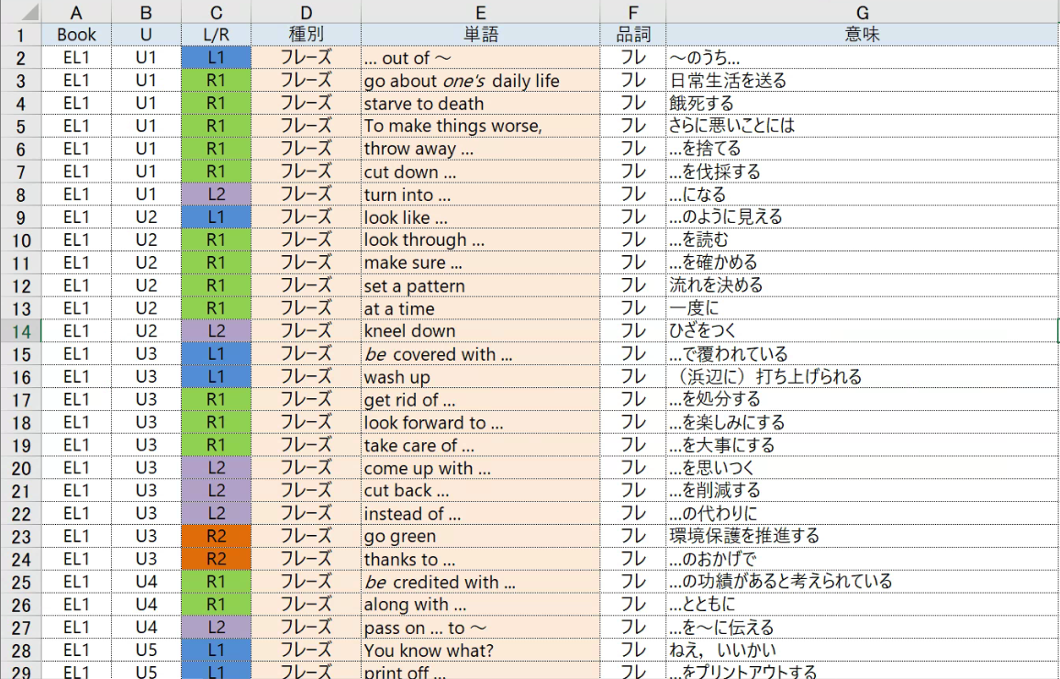Select the purple L2 cell in row 8
This screenshot has width=1060, height=679.
click(216, 195)
